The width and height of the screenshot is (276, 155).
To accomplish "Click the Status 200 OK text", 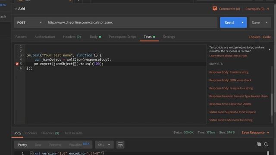I will [x=183, y=132].
